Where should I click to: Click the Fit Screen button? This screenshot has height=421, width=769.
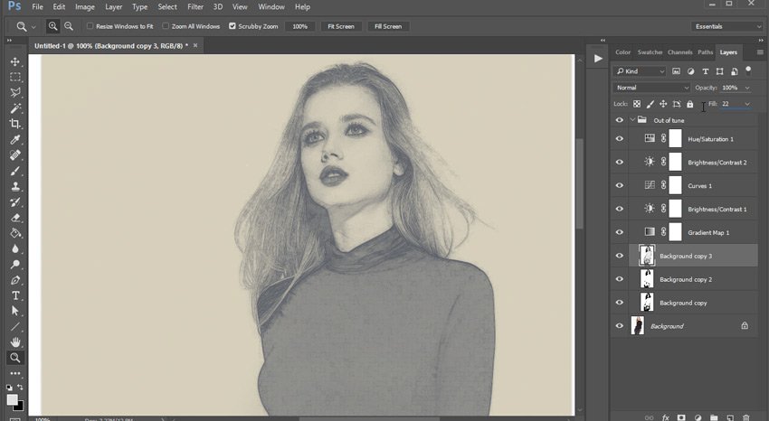pyautogui.click(x=341, y=26)
